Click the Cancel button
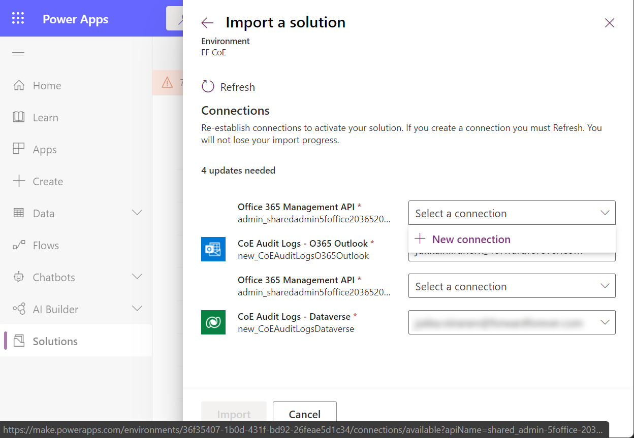The width and height of the screenshot is (634, 438). [x=304, y=414]
